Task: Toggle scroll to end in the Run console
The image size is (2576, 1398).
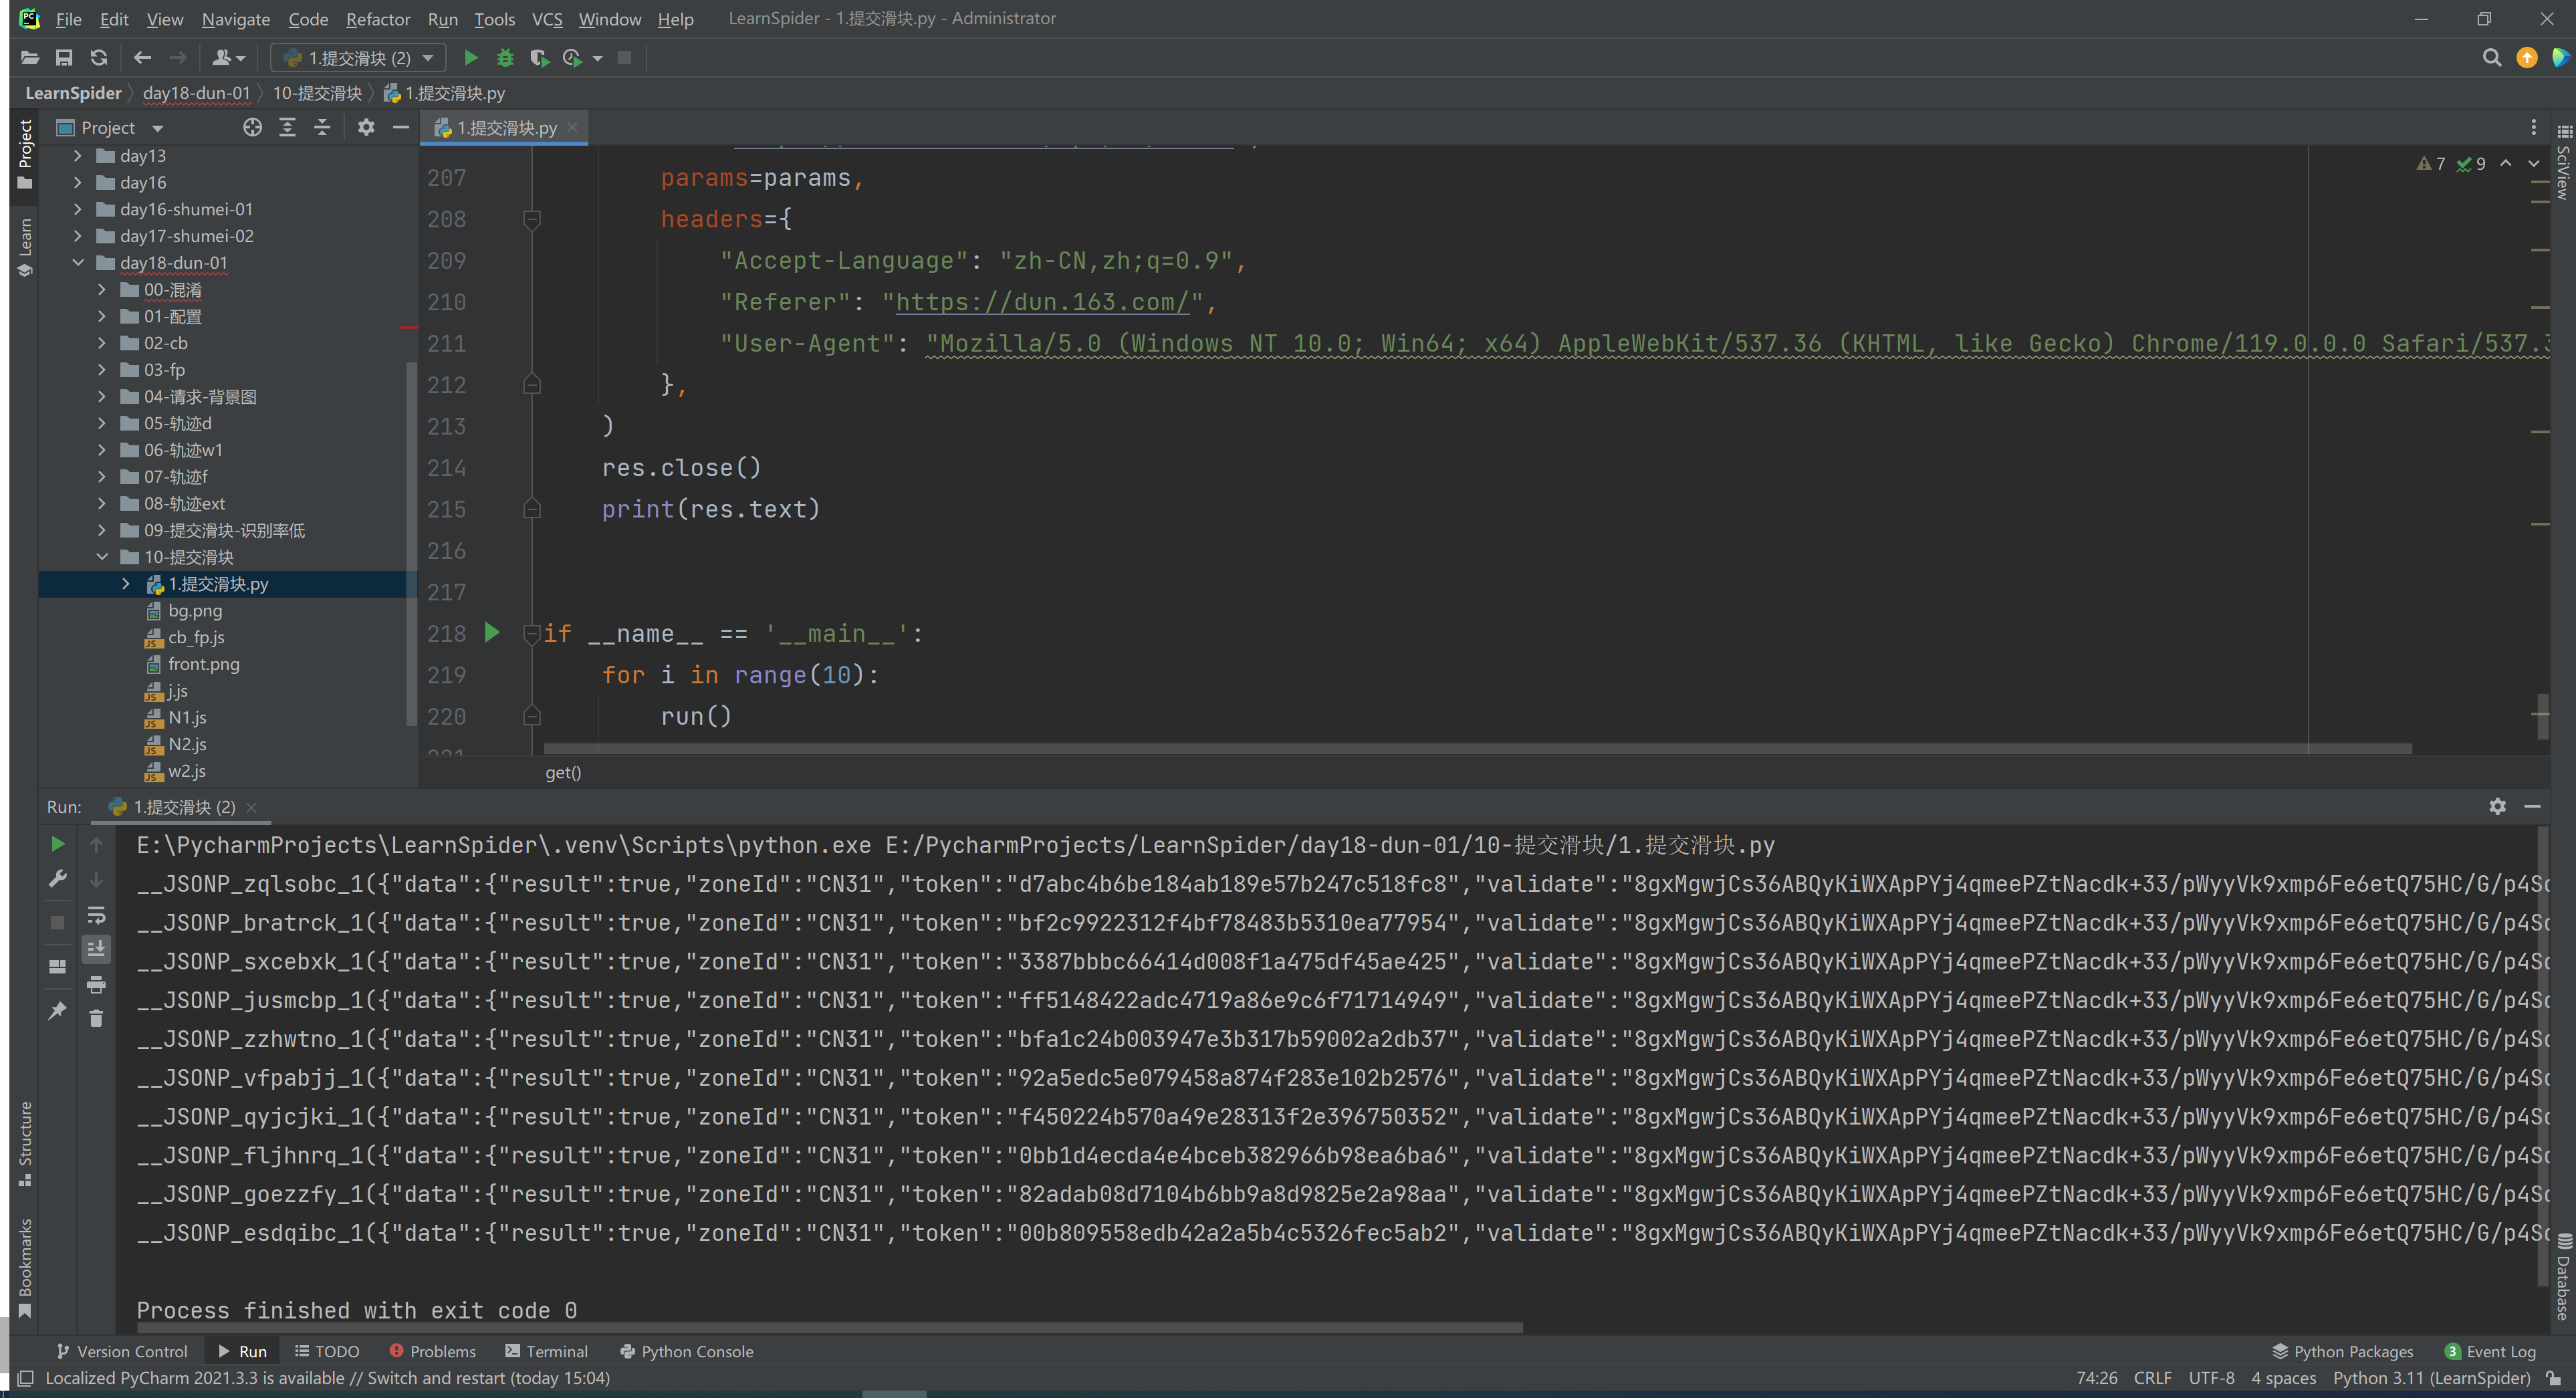Action: click(96, 949)
